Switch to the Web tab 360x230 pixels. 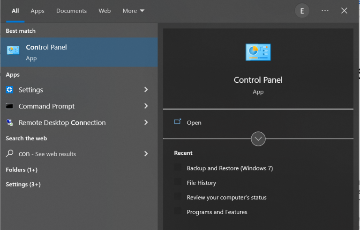105,11
